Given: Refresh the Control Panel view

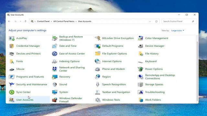Looking at the screenshot, I should [x=156, y=21].
